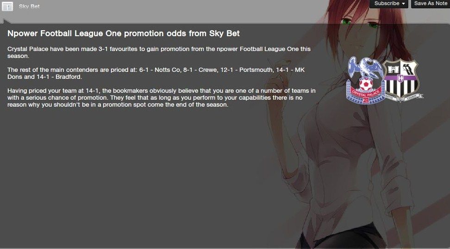Click the Subscribe button label
The image size is (450, 249).
pyautogui.click(x=387, y=3)
